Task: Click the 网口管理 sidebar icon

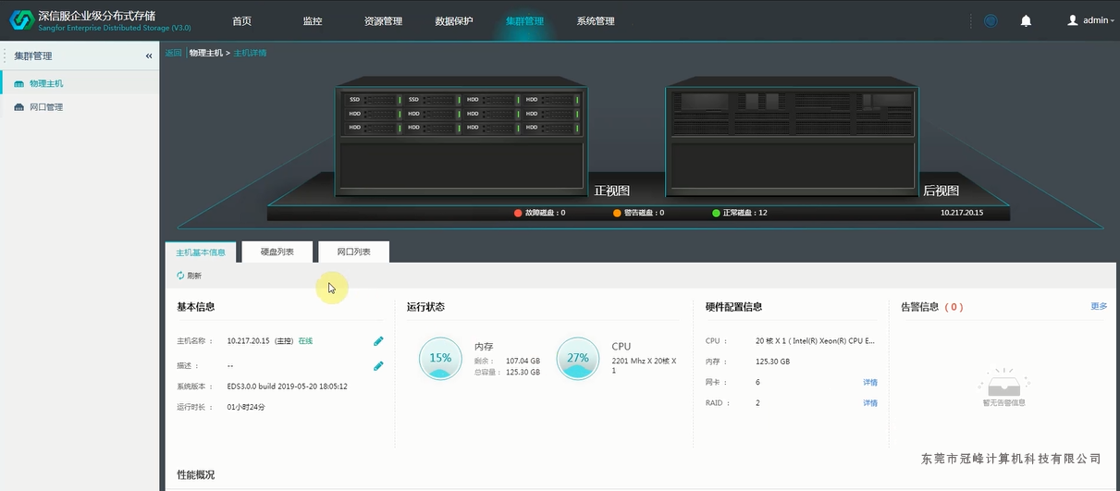Action: (x=18, y=108)
